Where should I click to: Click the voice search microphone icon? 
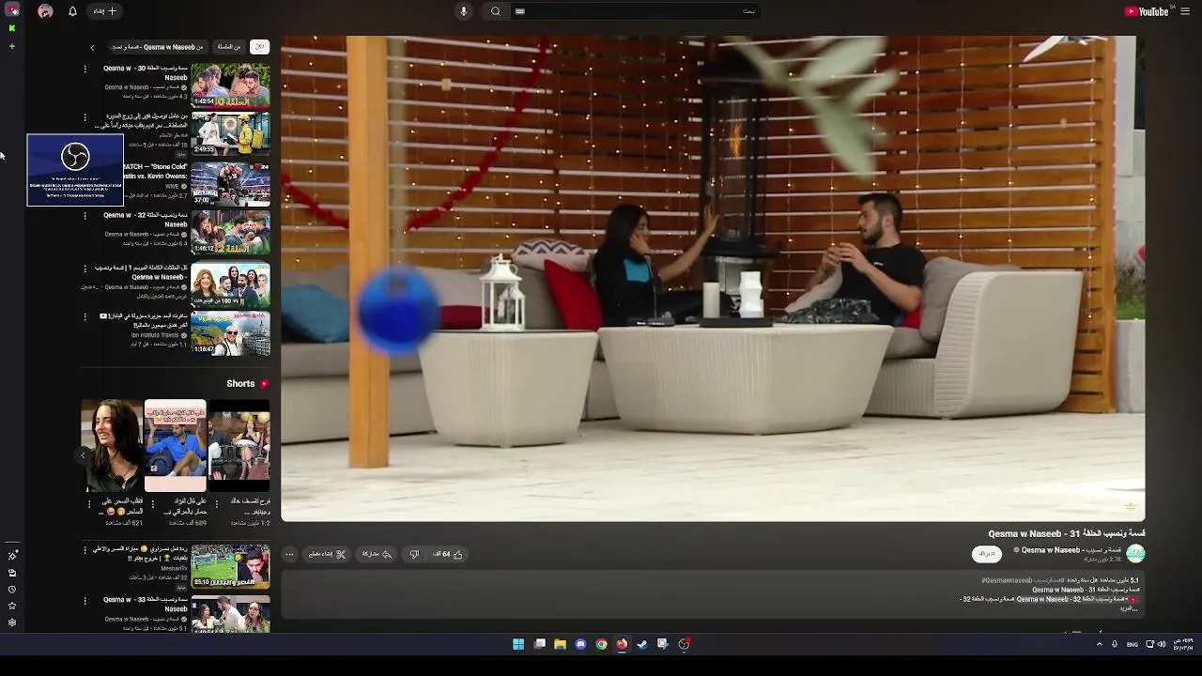pyautogui.click(x=463, y=11)
